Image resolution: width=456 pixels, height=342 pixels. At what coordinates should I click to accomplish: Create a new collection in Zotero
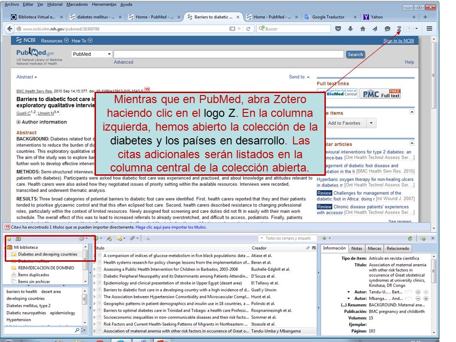[9, 239]
